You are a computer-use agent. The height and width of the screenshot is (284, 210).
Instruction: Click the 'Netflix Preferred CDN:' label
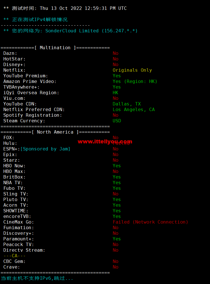tap(34, 109)
